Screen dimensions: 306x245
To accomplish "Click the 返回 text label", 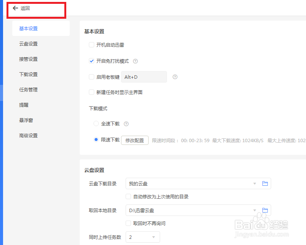I will (x=25, y=8).
